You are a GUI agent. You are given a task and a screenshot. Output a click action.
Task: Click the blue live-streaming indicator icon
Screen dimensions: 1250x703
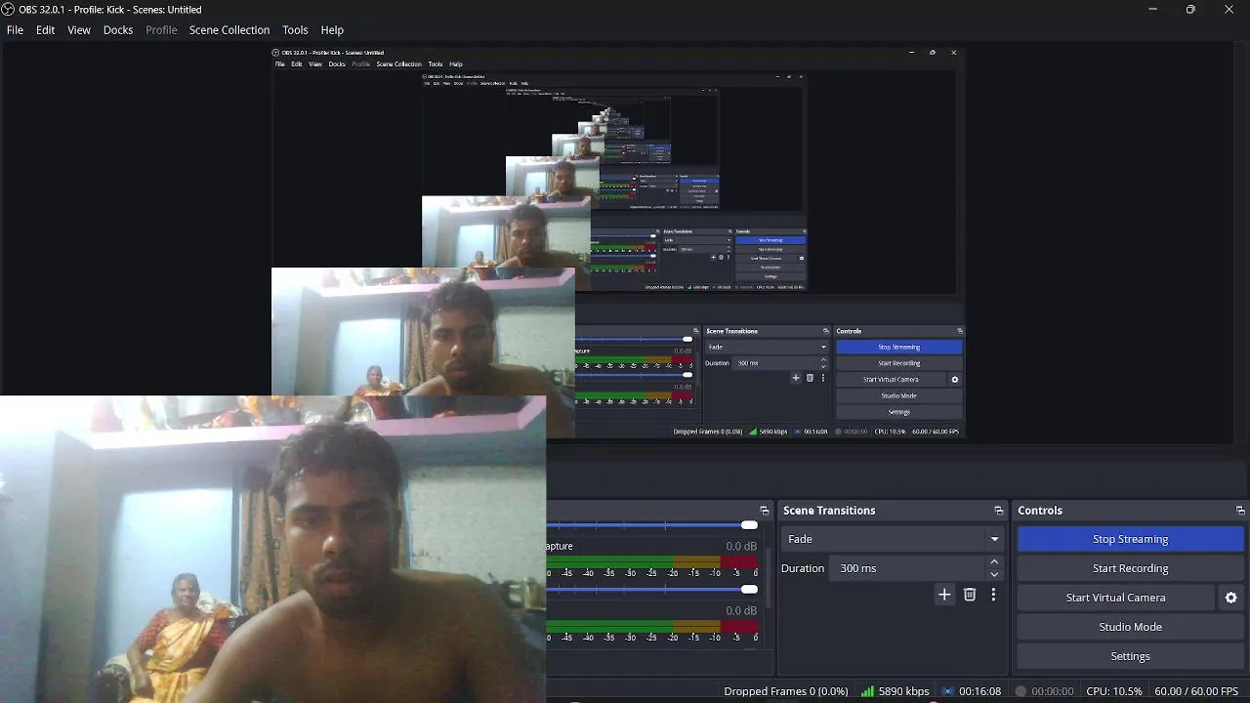coord(947,691)
